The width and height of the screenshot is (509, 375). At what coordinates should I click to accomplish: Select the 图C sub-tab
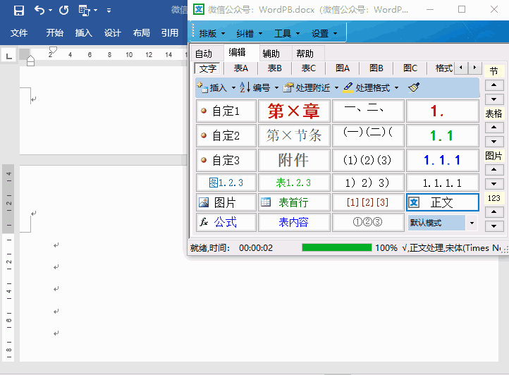coord(410,68)
